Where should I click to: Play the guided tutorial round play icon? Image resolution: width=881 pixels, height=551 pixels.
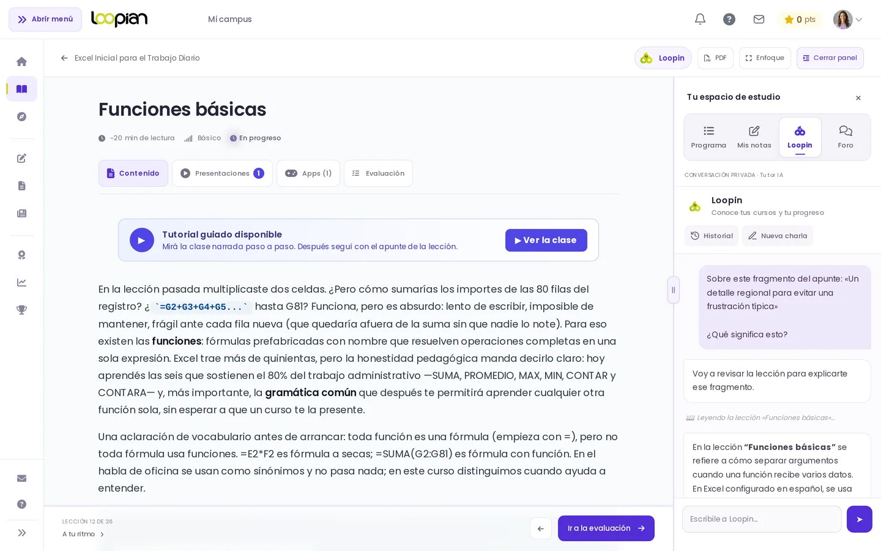(x=142, y=240)
